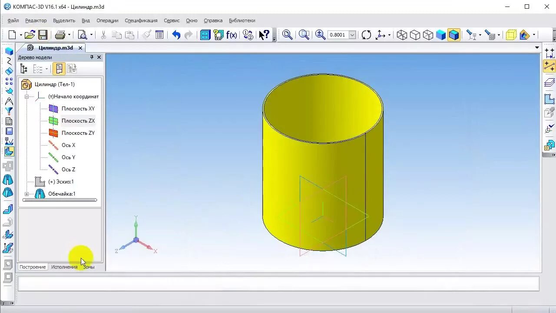Expand the Обечайка:1 tree node

(26, 194)
